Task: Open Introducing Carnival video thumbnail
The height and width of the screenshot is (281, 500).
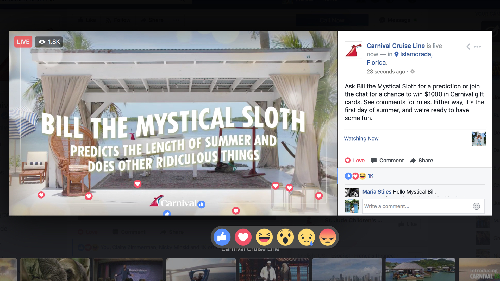Action: (479, 270)
